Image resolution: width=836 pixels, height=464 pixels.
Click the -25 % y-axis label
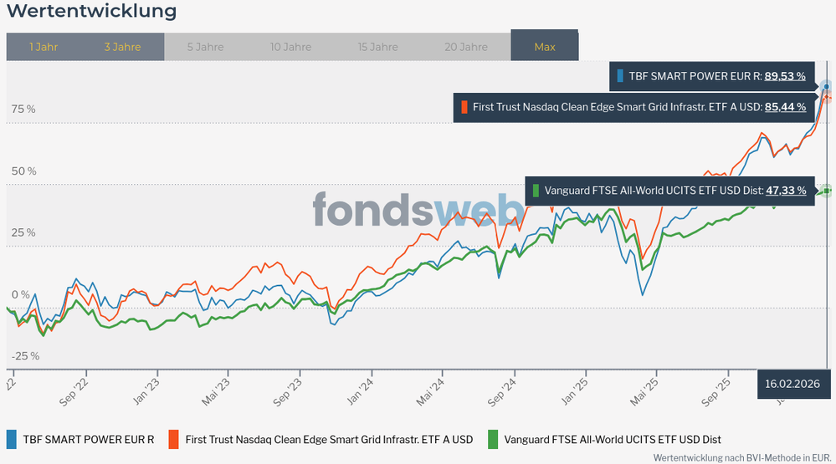tap(25, 356)
